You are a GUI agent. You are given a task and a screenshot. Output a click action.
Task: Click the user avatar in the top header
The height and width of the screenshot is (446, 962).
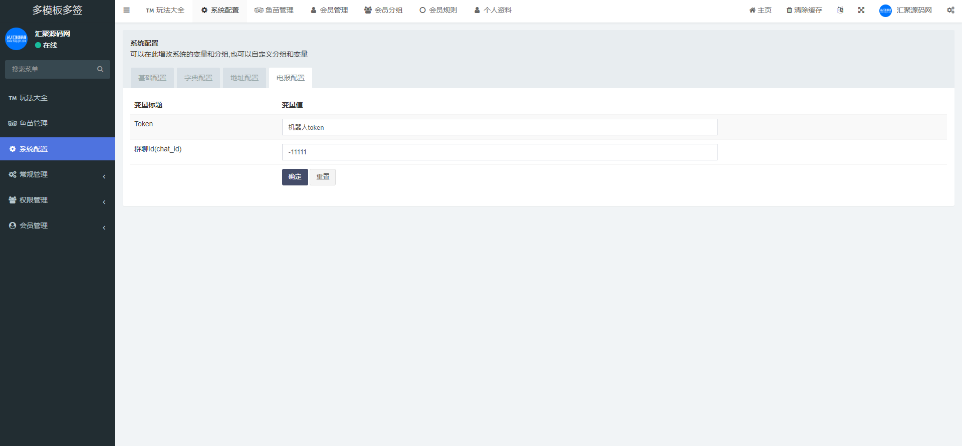tap(885, 11)
